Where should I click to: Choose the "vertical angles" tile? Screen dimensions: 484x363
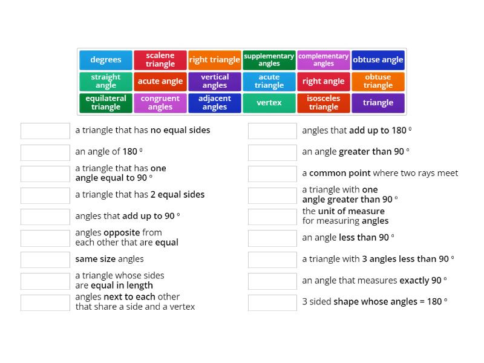pyautogui.click(x=214, y=81)
